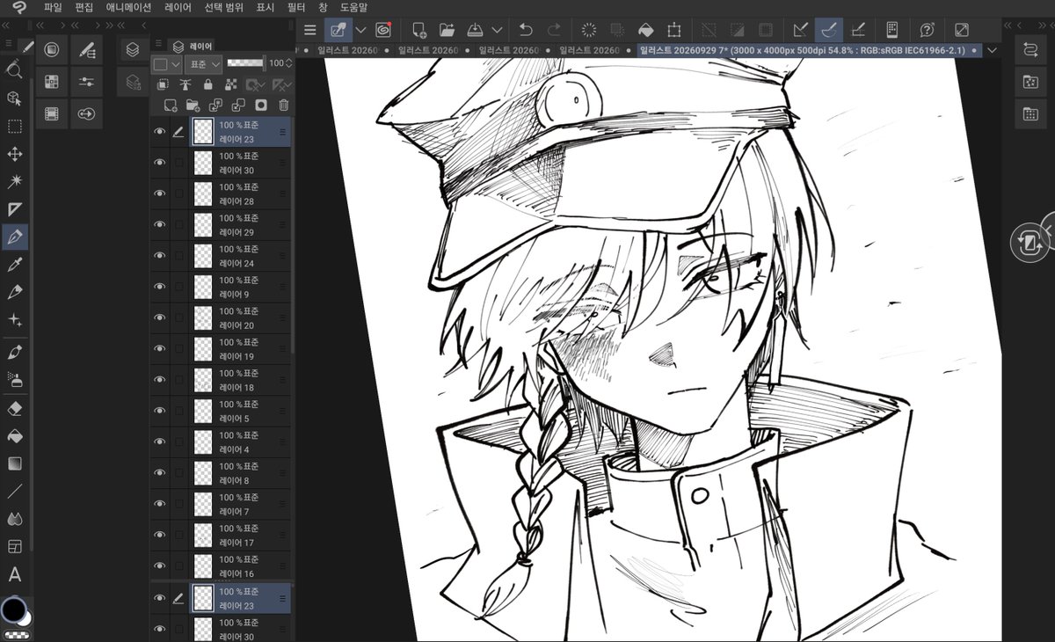This screenshot has height=642, width=1055.
Task: Open the 표준 blend mode dropdown
Action: coord(204,64)
